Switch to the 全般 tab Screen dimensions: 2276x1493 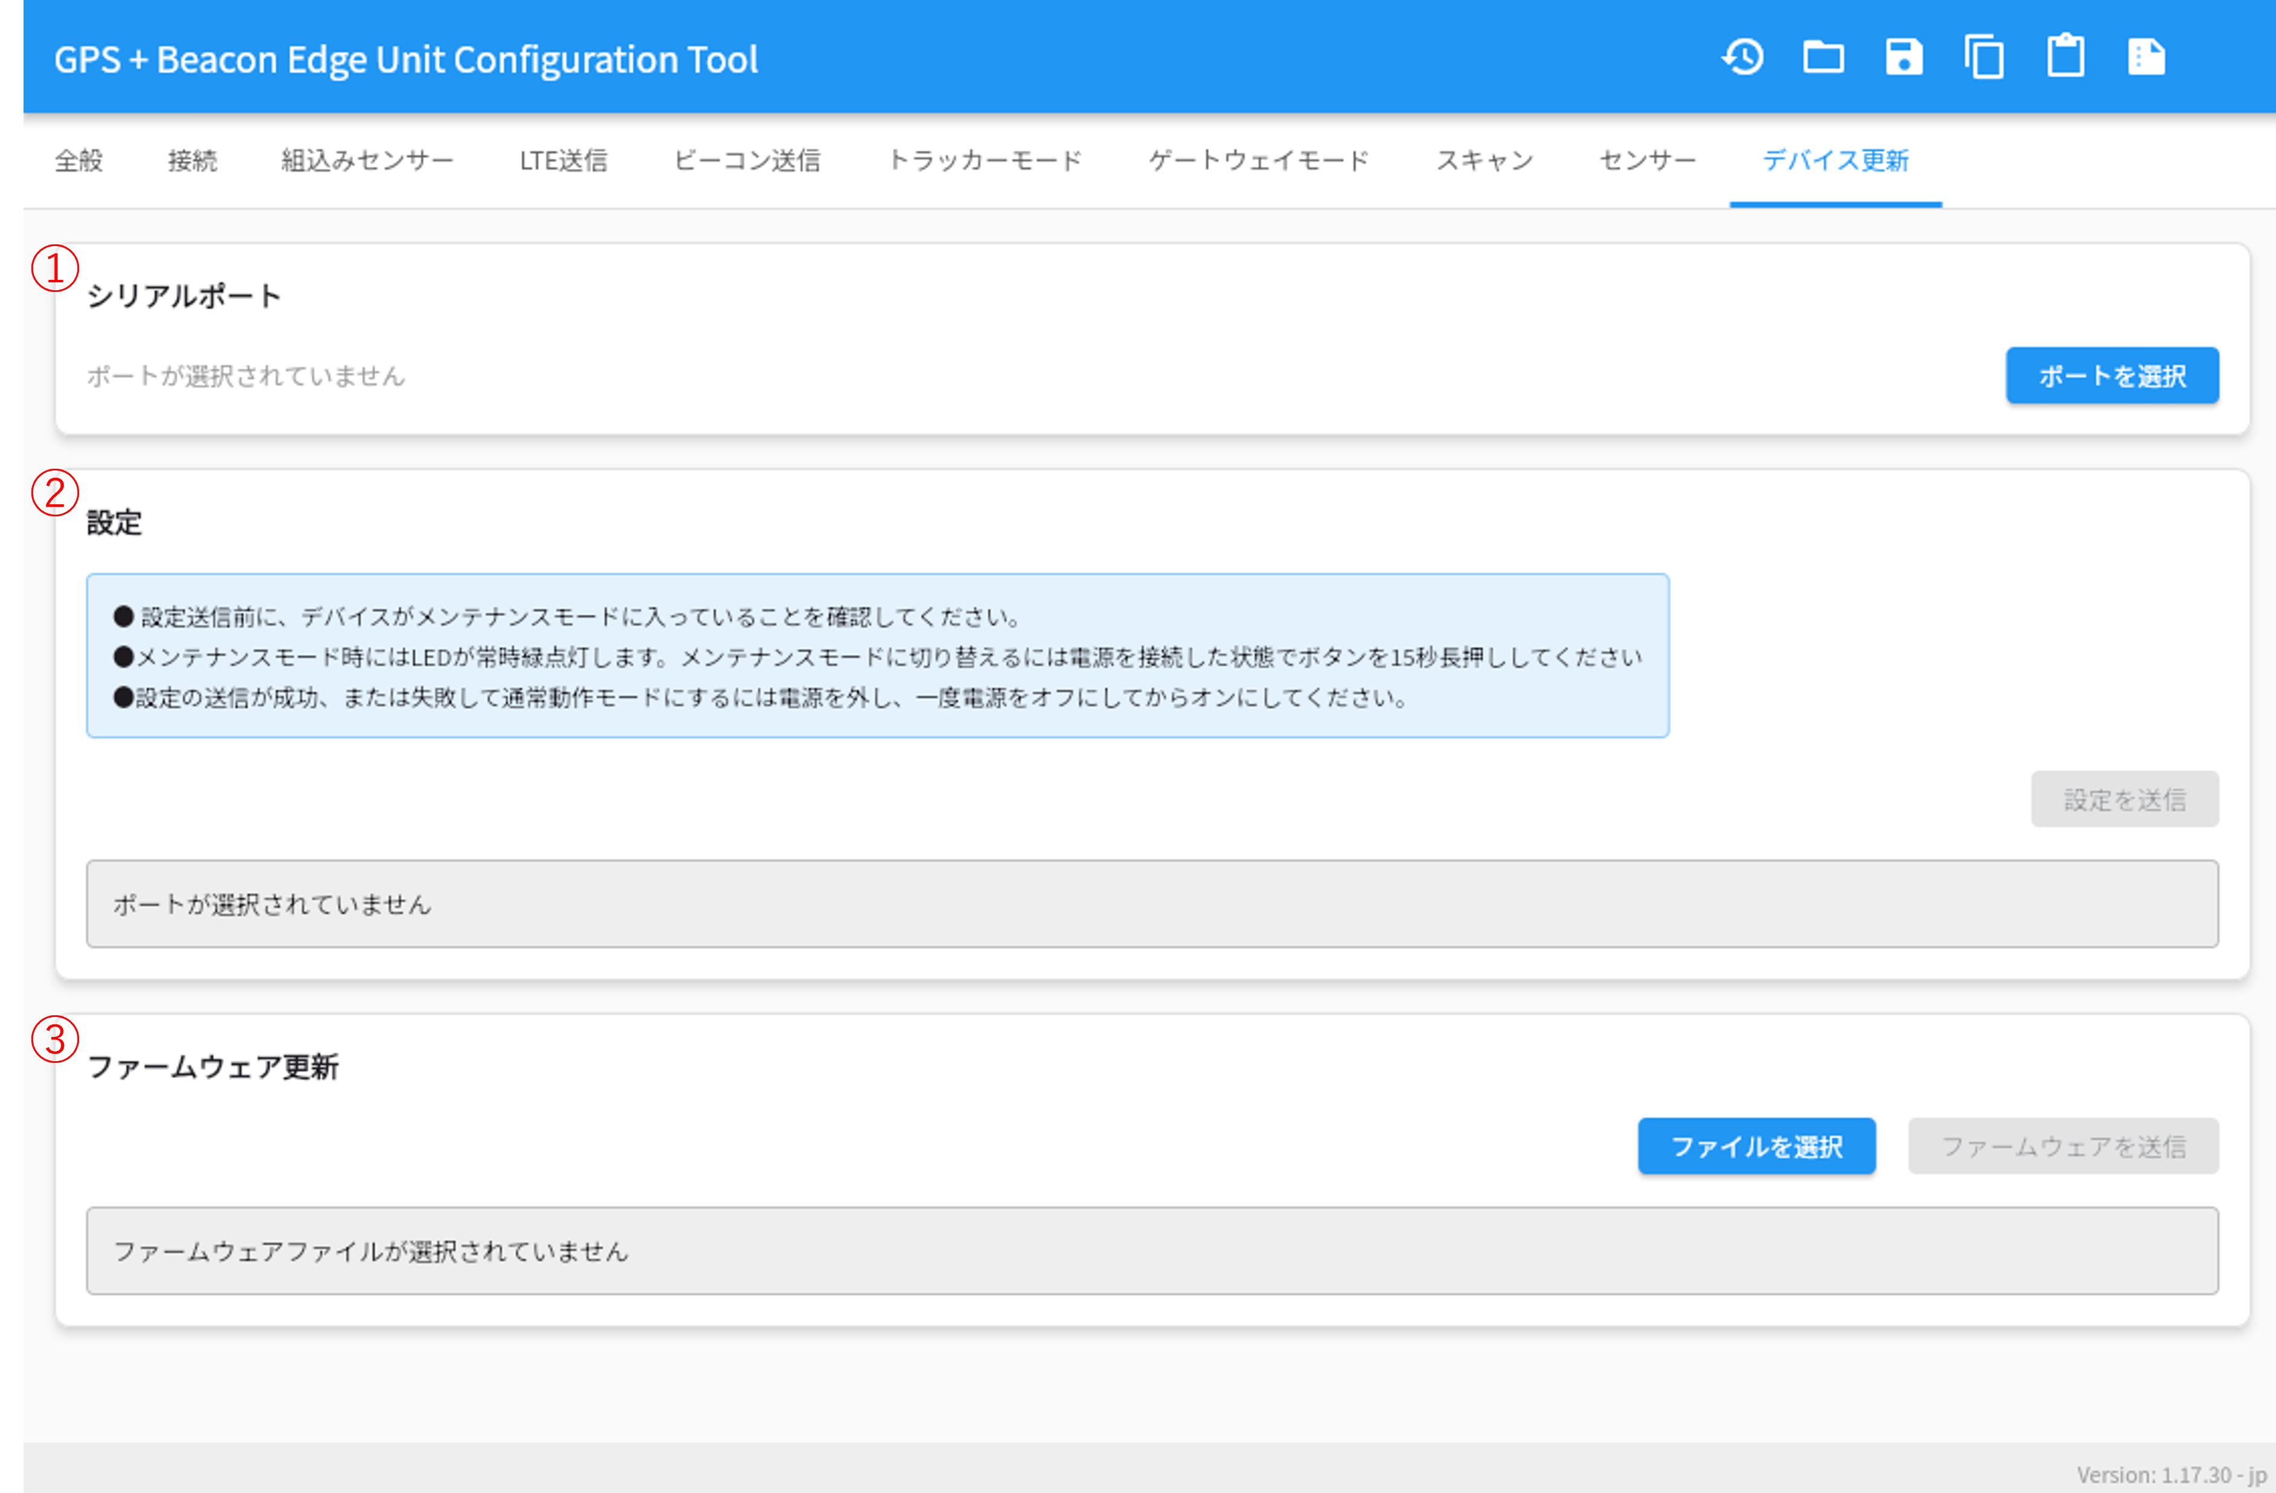coord(80,160)
